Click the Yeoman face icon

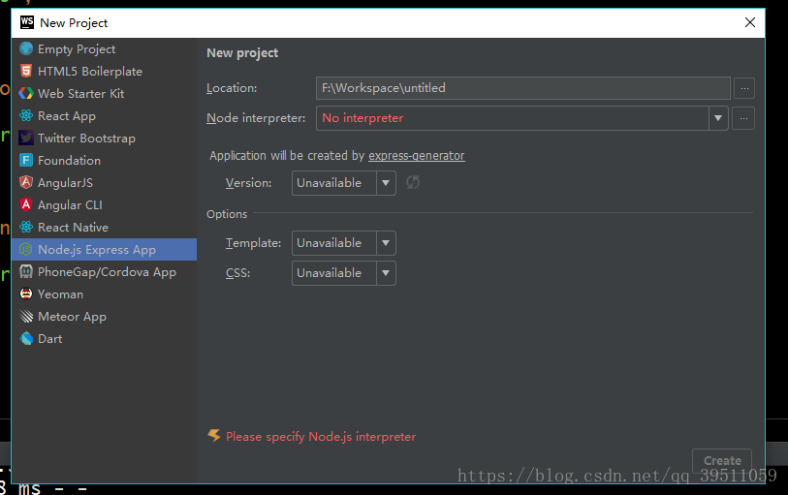(26, 294)
